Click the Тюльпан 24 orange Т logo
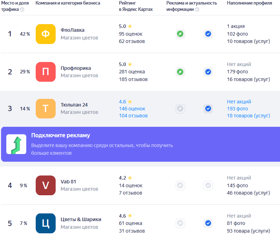280x241 pixels. point(45,109)
